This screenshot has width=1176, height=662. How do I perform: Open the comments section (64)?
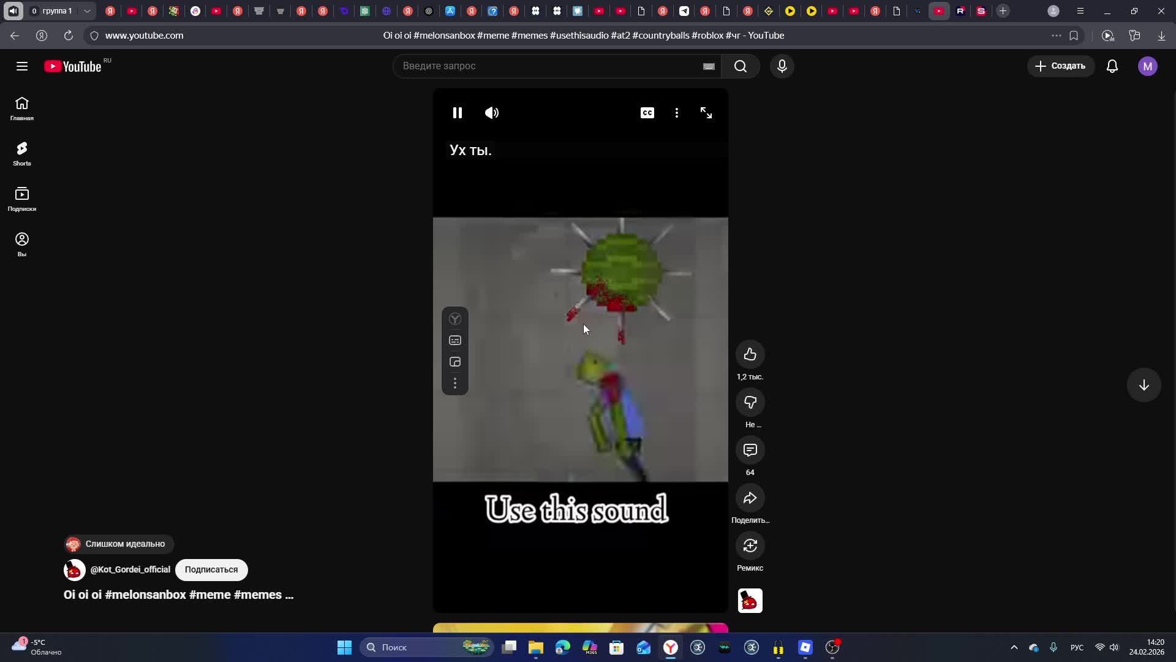750,451
